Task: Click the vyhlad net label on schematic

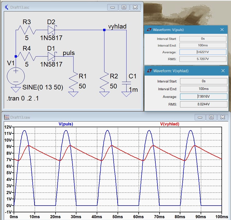Action: 117,26
